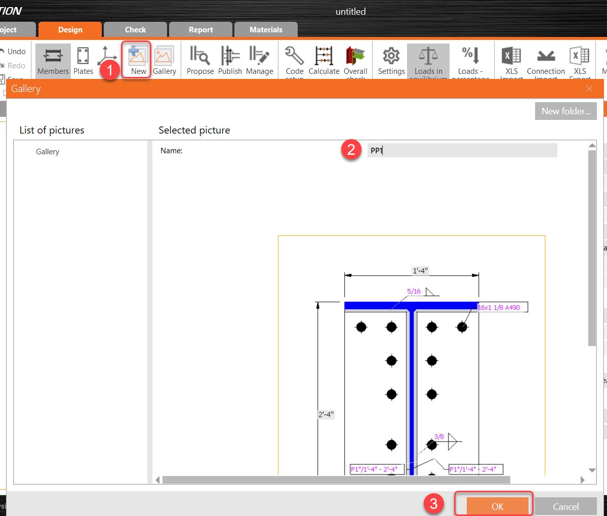This screenshot has height=516, width=607.
Task: Click the New folder... button
Action: pyautogui.click(x=565, y=111)
